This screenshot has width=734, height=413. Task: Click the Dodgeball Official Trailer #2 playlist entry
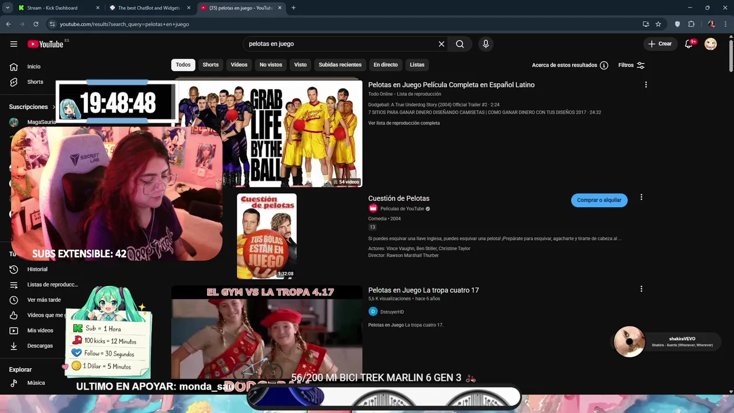tap(434, 105)
